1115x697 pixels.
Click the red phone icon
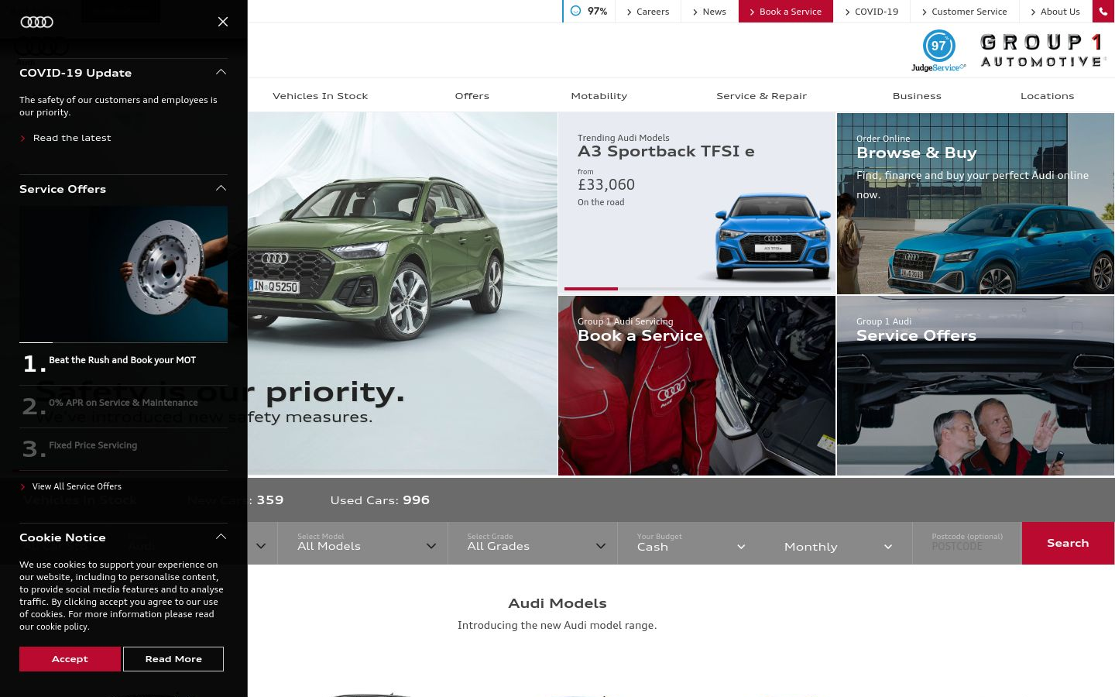tap(1103, 12)
